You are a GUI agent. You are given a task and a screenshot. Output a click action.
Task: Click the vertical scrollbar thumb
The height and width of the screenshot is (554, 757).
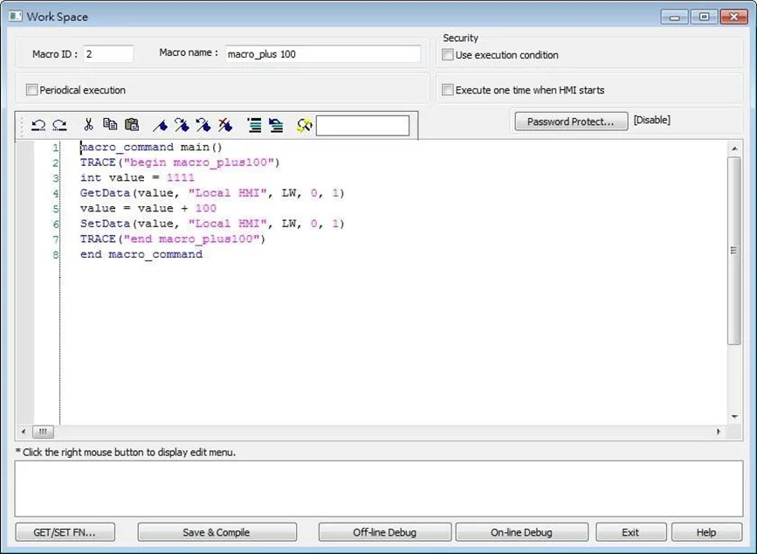(x=734, y=251)
